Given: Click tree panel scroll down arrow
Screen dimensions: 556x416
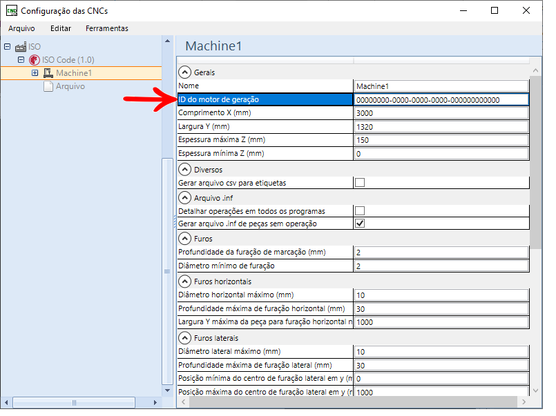Looking at the screenshot, I should (x=167, y=390).
